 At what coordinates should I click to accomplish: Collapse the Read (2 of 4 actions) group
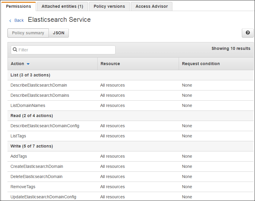(x=31, y=116)
